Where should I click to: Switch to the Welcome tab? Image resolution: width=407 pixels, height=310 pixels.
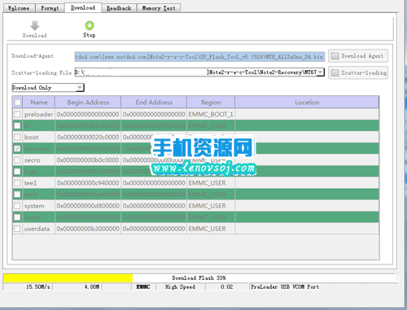point(19,8)
